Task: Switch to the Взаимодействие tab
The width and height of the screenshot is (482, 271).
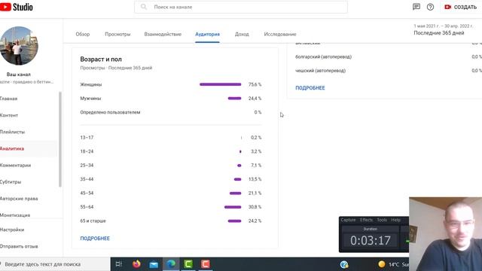Action: [163, 34]
